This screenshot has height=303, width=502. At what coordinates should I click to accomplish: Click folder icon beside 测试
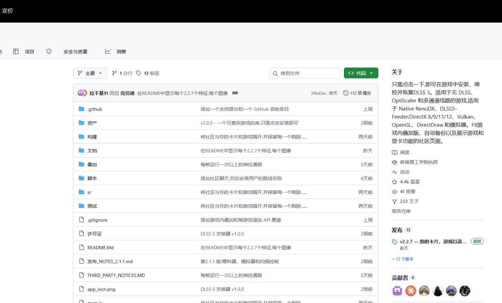click(x=81, y=206)
